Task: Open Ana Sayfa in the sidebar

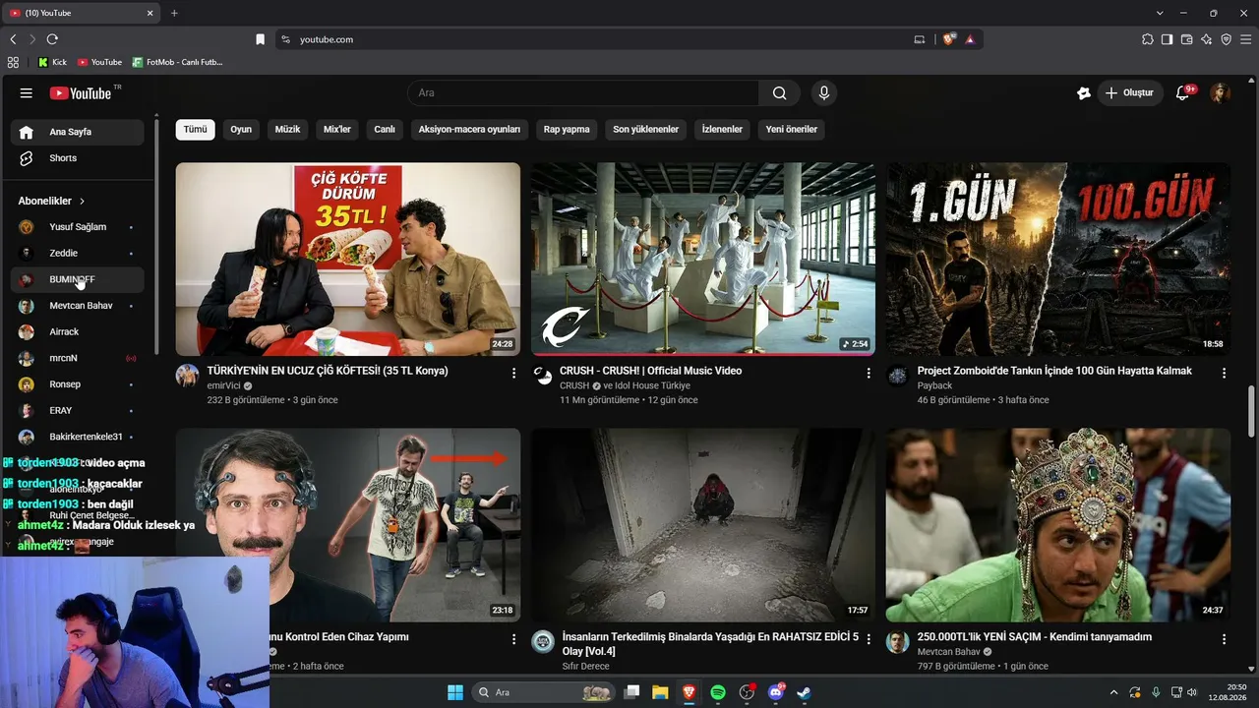Action: [x=77, y=132]
